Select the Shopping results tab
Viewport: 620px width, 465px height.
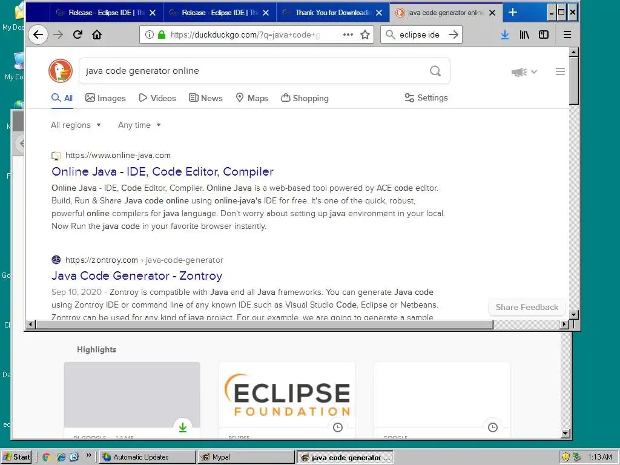coord(305,98)
